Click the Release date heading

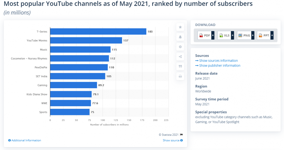pyautogui.click(x=206, y=73)
